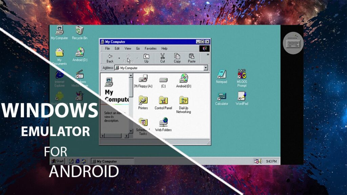Open the Calculator desktop shortcut
Screen dimensions: 347x195
pyautogui.click(x=222, y=97)
